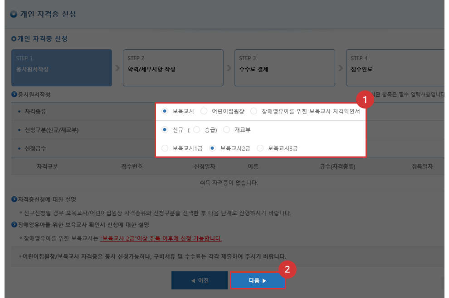
Task: Choose the 승급 option
Action: point(196,129)
